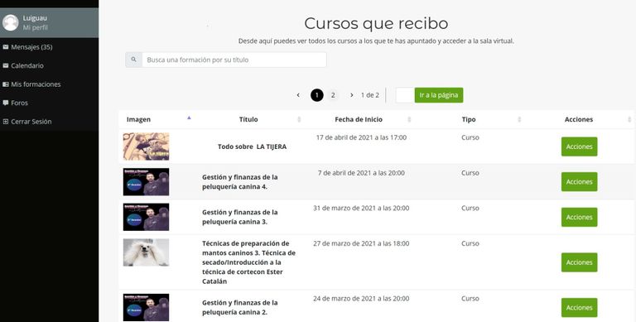Select page 2 of the list
Screen dimensions: 636x322
pyautogui.click(x=333, y=95)
